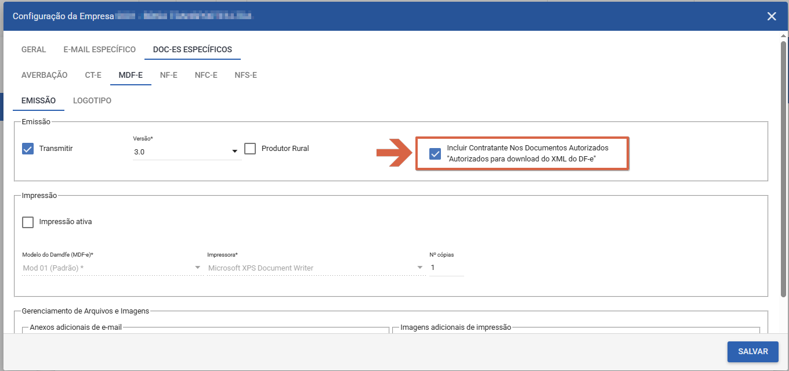Click the Gerenciamento de Arquivos e Imagens heading
Viewport: 789px width, 371px height.
point(85,311)
